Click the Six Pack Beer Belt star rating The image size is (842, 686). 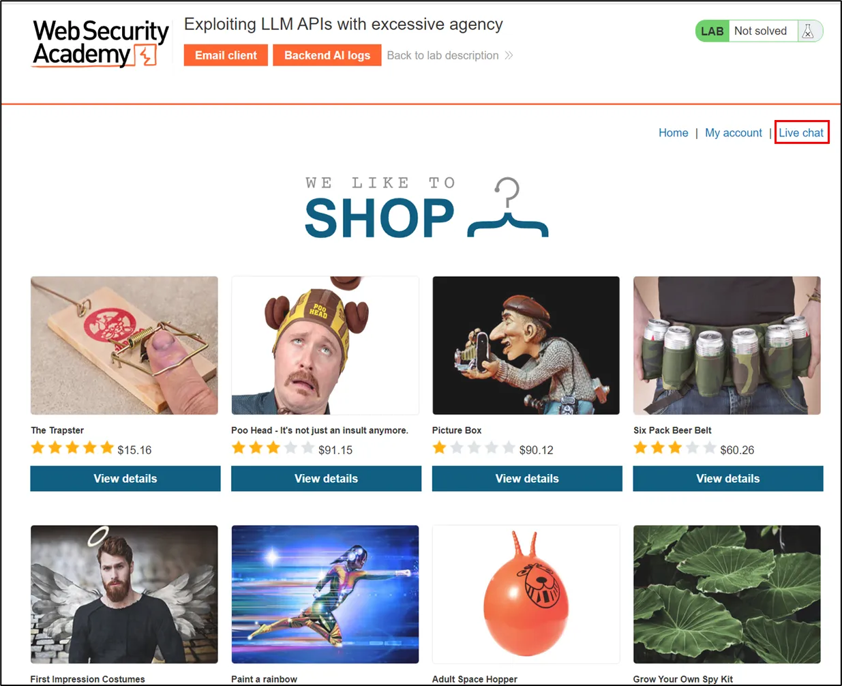[675, 448]
